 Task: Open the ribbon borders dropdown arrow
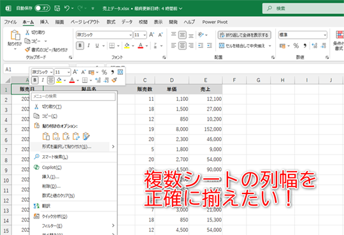[x=118, y=46]
